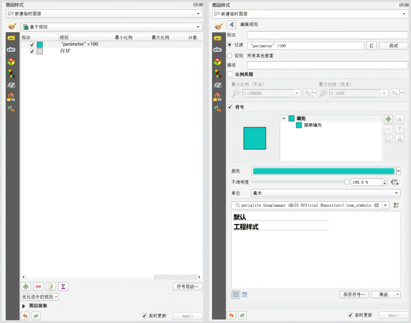Click the 测试 button
This screenshot has height=323, width=411.
coord(393,46)
